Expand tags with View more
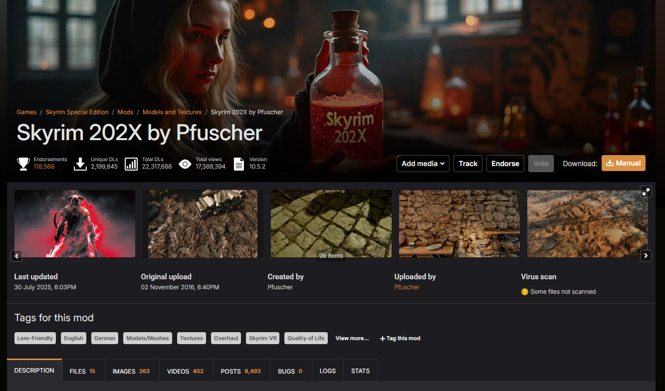The image size is (665, 391). tap(352, 338)
